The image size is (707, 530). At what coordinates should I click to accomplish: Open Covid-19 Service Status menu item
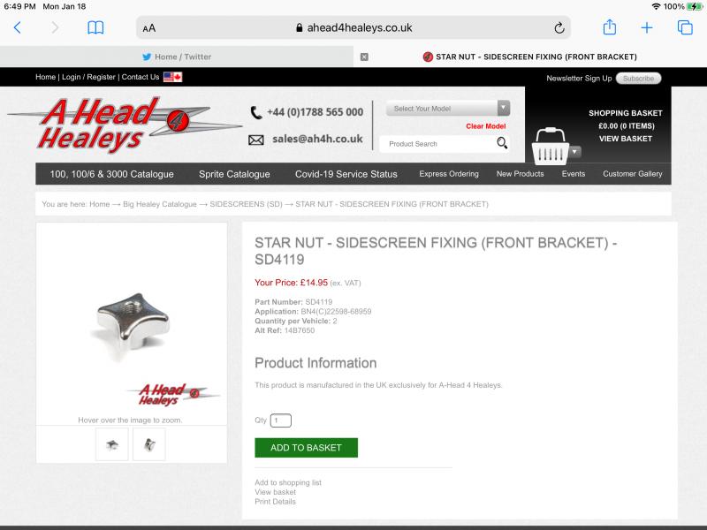346,174
